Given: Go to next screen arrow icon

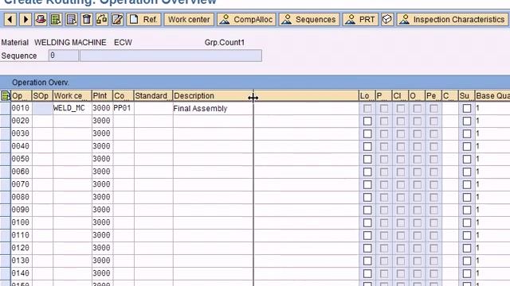Looking at the screenshot, I should [x=25, y=19].
